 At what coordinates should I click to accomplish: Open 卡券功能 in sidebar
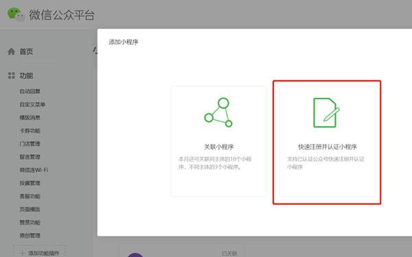click(30, 131)
